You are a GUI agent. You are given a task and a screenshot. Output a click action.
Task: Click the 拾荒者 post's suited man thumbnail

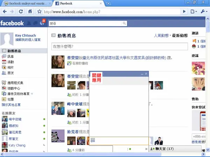159,141
